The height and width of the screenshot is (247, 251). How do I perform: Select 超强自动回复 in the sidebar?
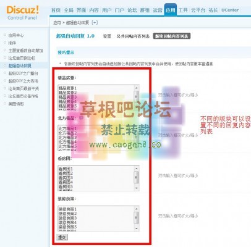[20, 65]
